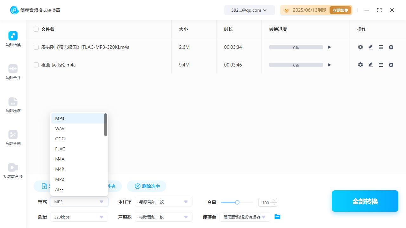Check the checkbox for 夜曲-周杰伦.m4a

point(36,65)
